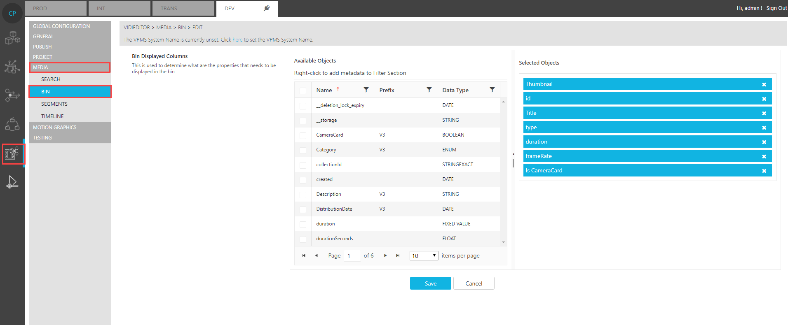The image size is (788, 325).
Task: Jump to the last page of objects
Action: pos(398,255)
